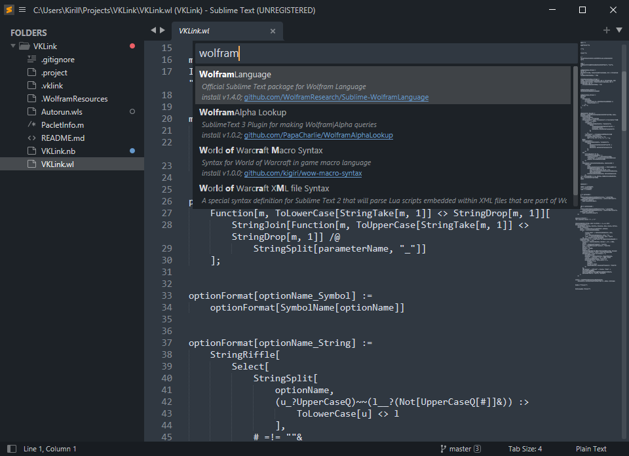Open the kigiri/wow-macro-syntax GitHub link

(x=303, y=173)
